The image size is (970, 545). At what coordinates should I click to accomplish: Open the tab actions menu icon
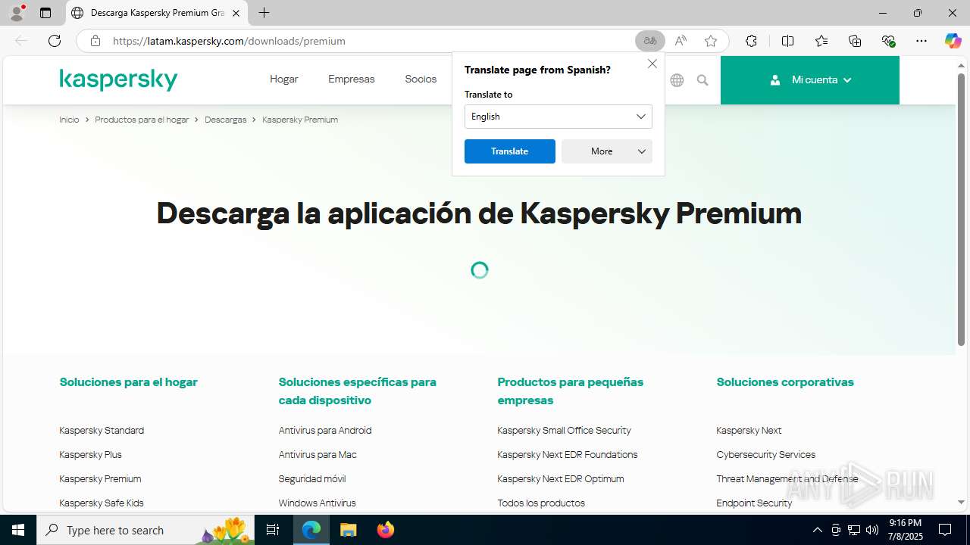(45, 13)
